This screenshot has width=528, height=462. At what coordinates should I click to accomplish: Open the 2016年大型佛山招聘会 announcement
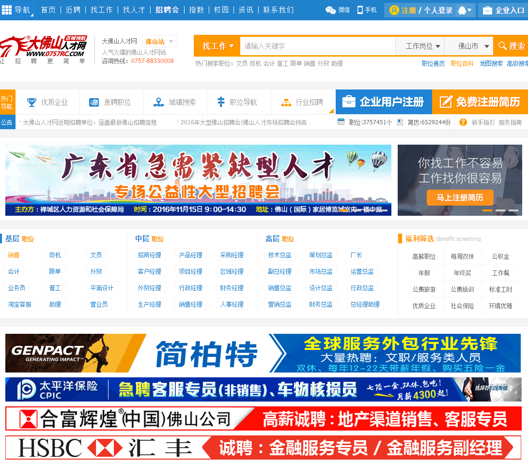pos(244,122)
